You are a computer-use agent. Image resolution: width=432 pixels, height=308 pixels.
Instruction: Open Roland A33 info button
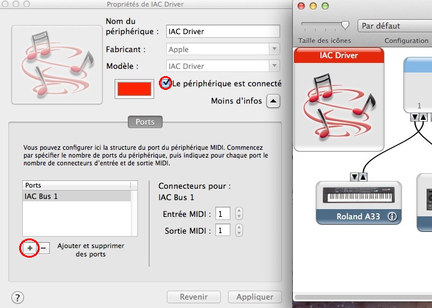point(392,216)
